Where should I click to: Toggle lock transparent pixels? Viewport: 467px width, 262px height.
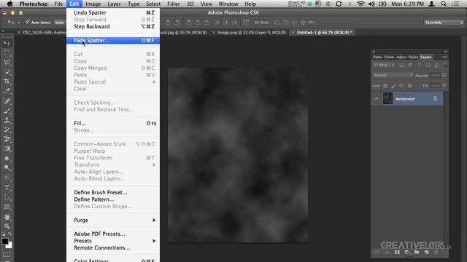(x=385, y=86)
